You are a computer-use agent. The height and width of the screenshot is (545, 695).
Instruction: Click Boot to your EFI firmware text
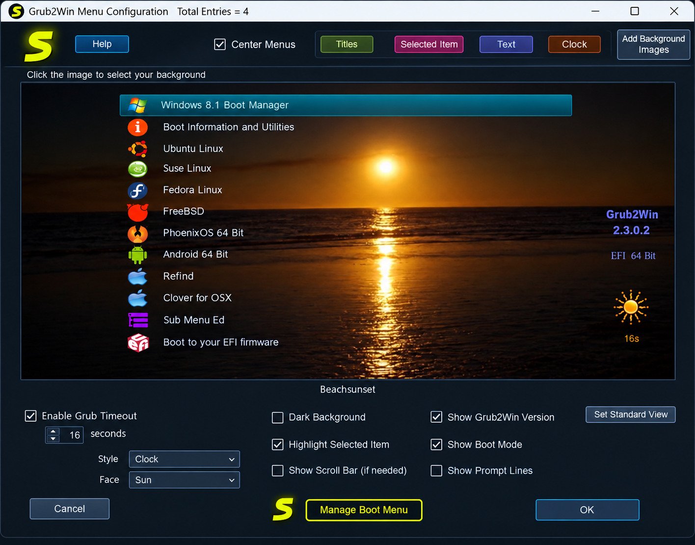click(221, 342)
